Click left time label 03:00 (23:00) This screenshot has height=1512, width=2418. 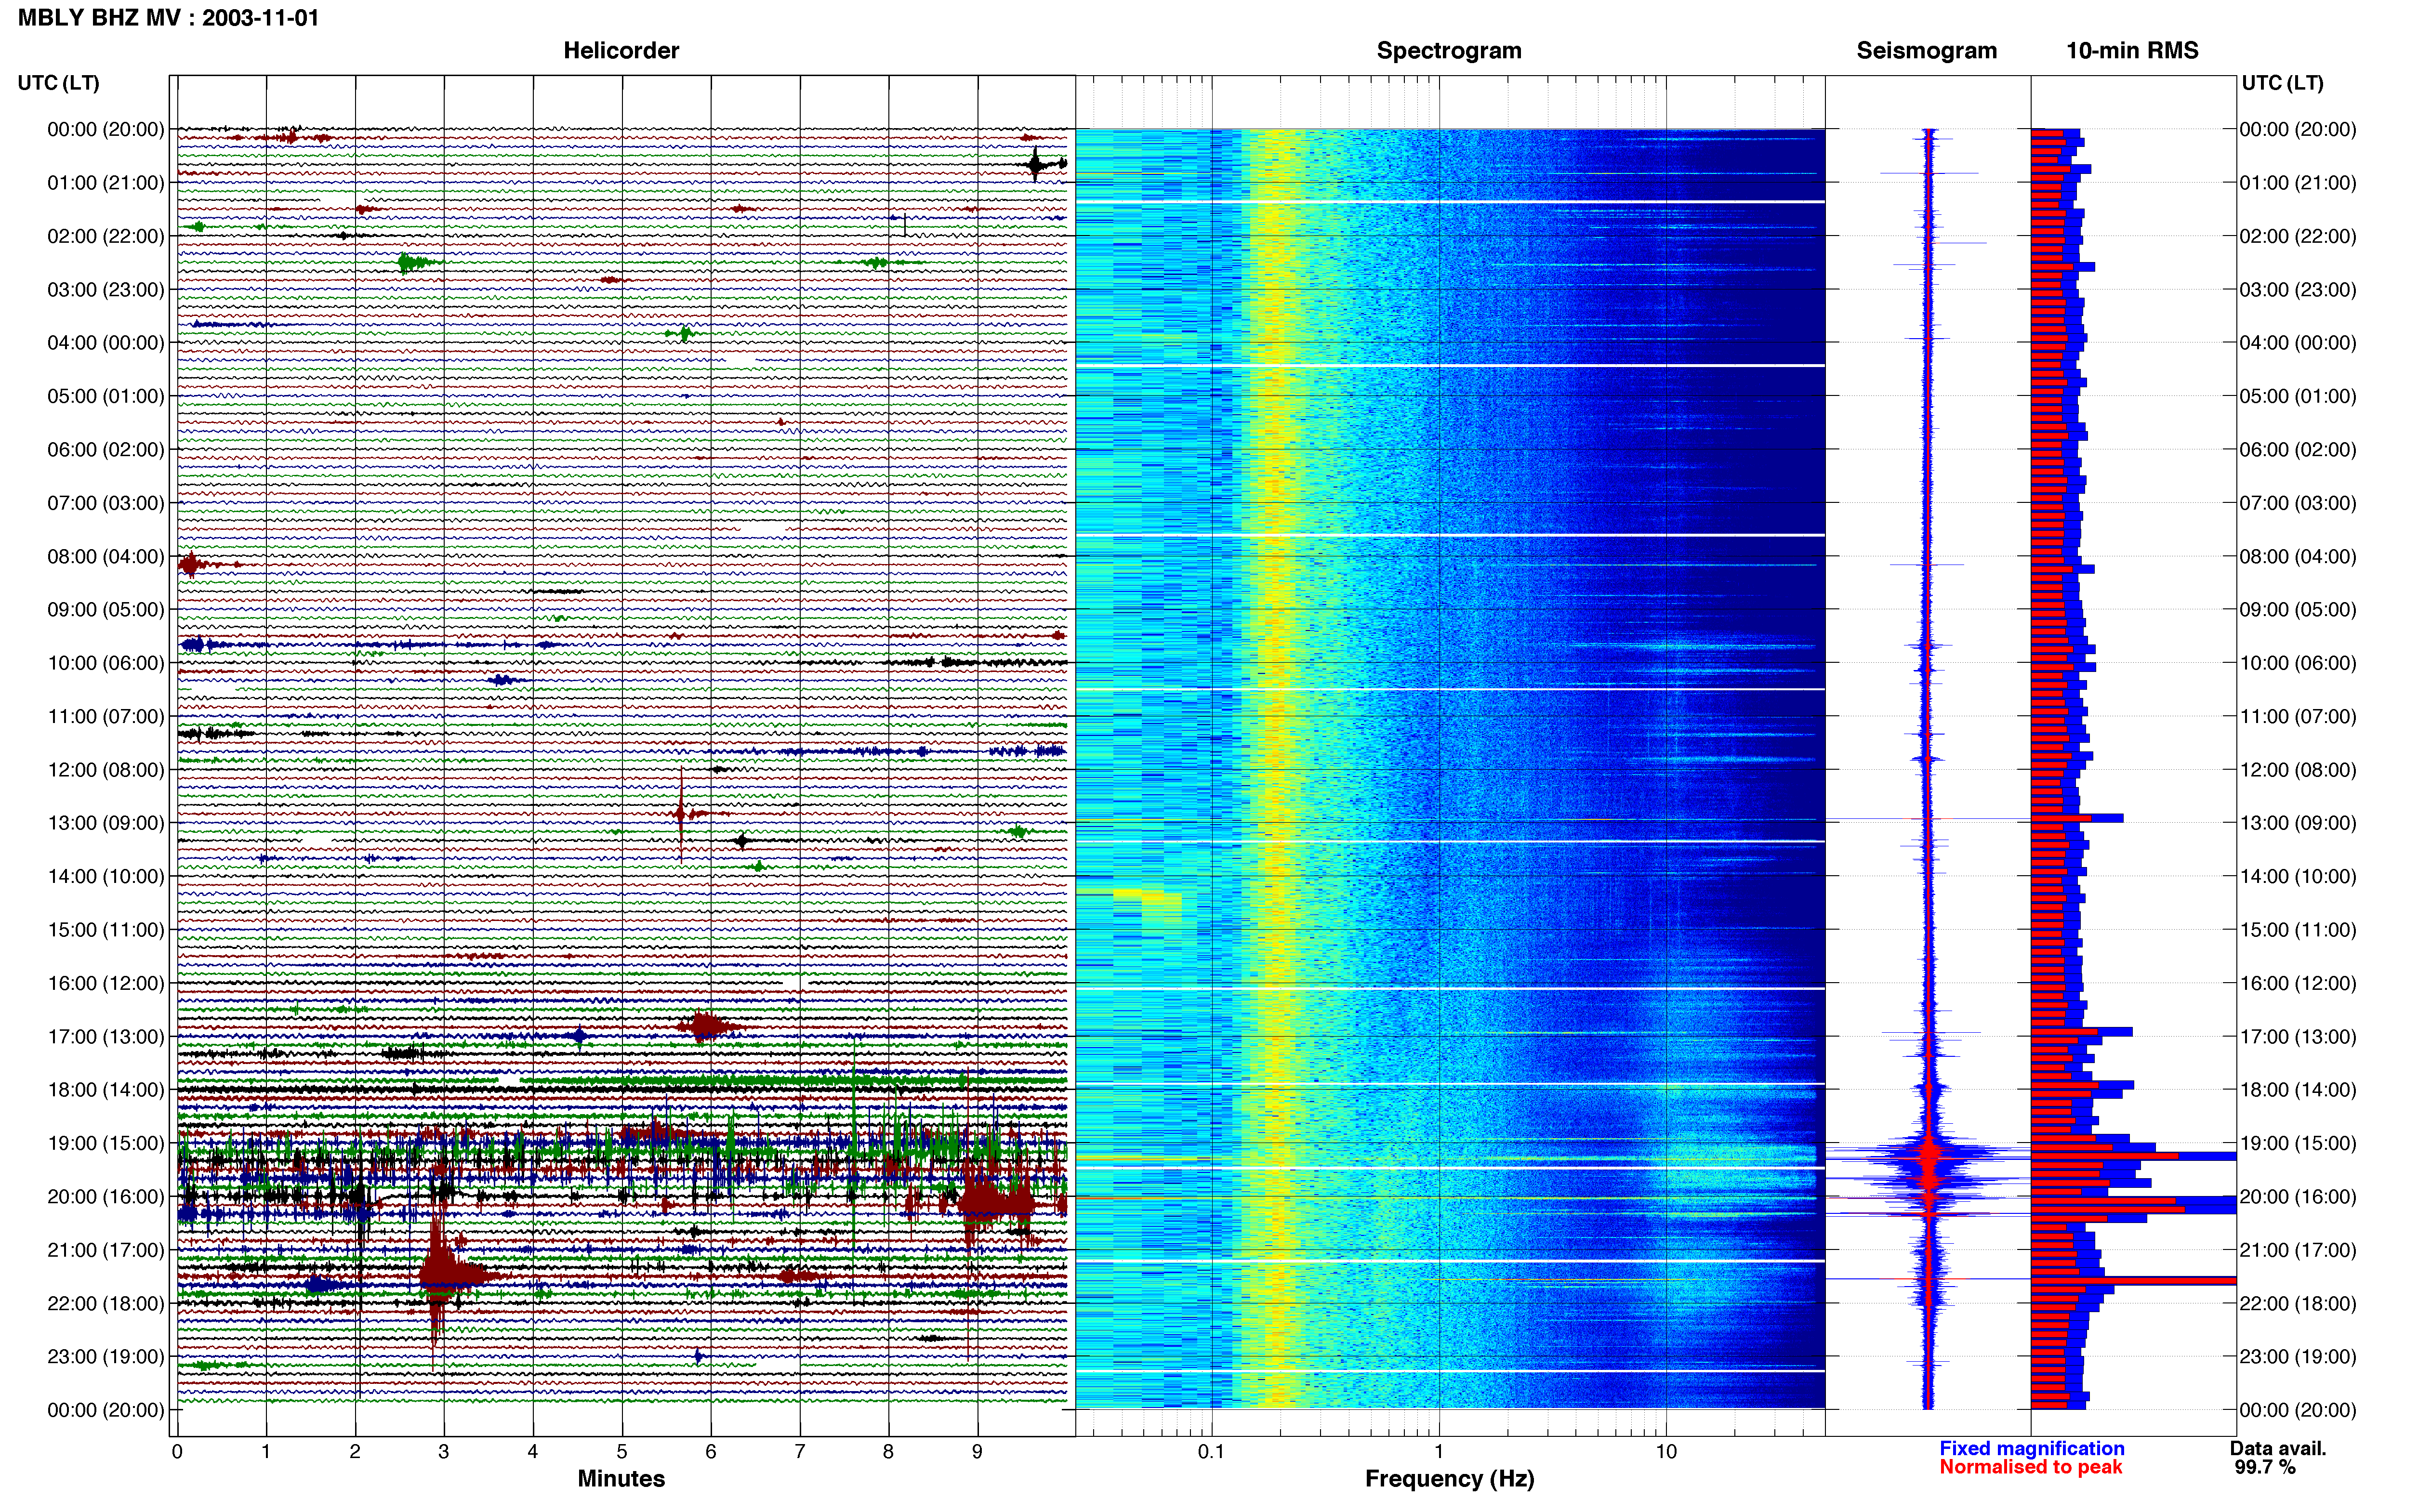pyautogui.click(x=105, y=290)
